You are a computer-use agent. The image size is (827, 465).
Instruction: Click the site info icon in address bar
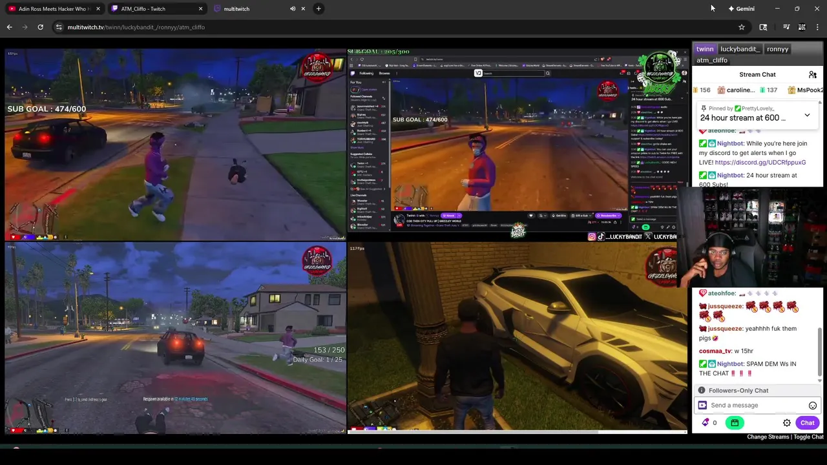pos(59,27)
